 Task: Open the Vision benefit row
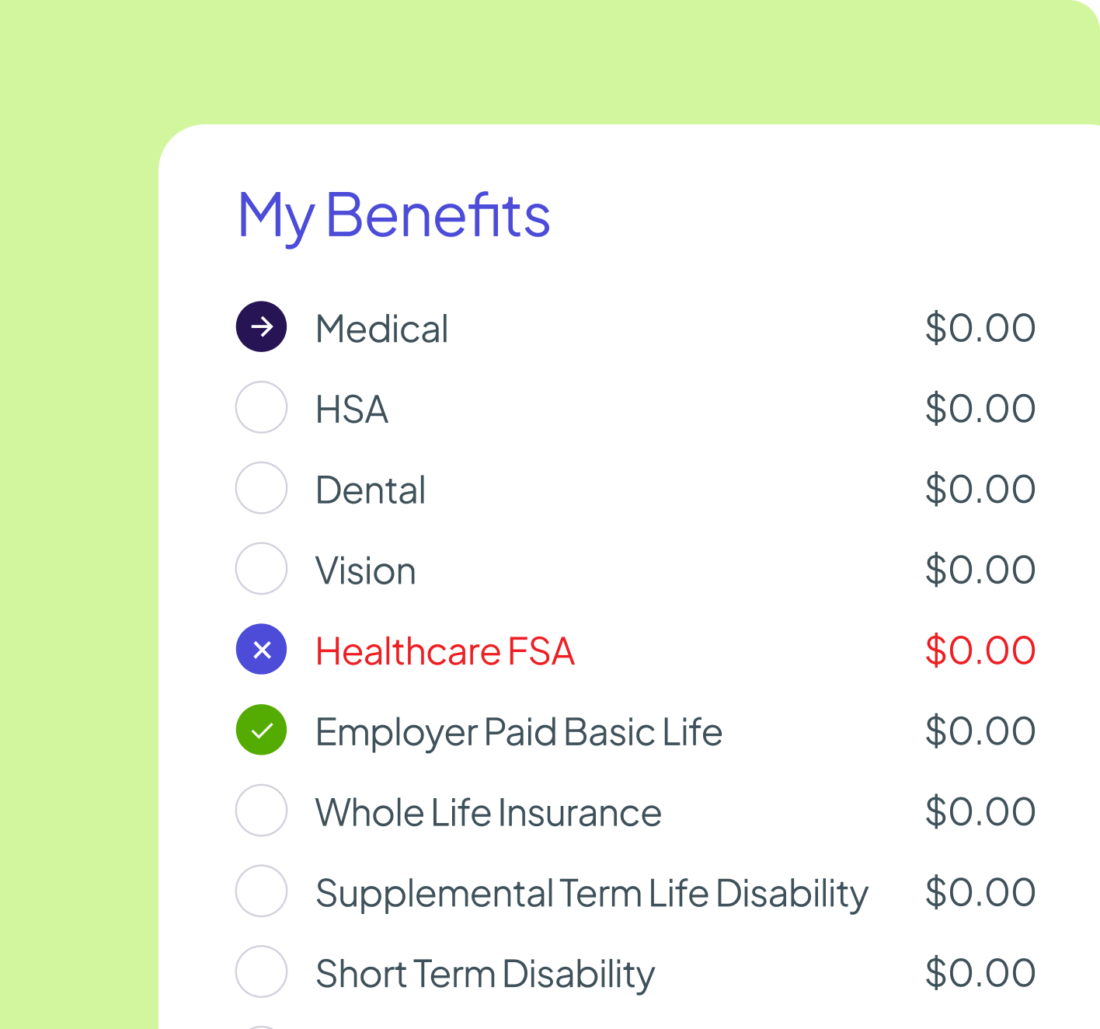click(x=366, y=571)
